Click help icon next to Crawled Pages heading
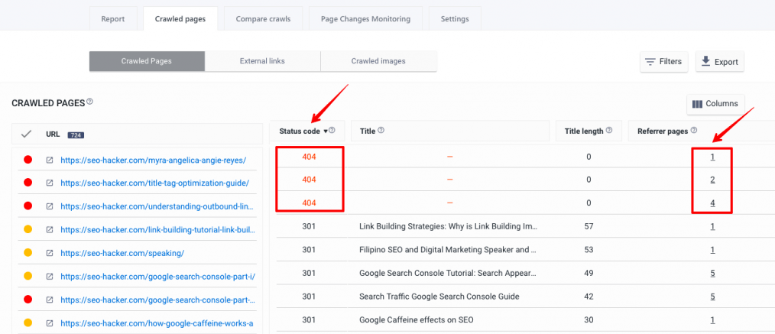775x334 pixels. pyautogui.click(x=90, y=102)
